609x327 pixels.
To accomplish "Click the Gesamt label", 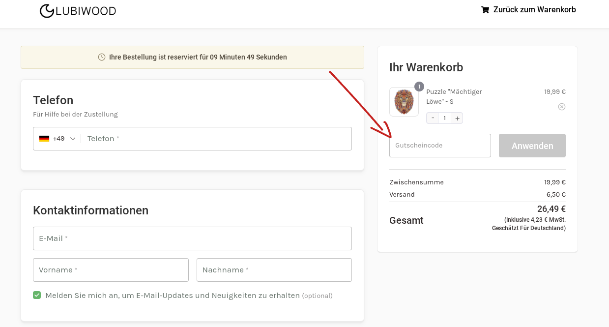I will click(406, 220).
